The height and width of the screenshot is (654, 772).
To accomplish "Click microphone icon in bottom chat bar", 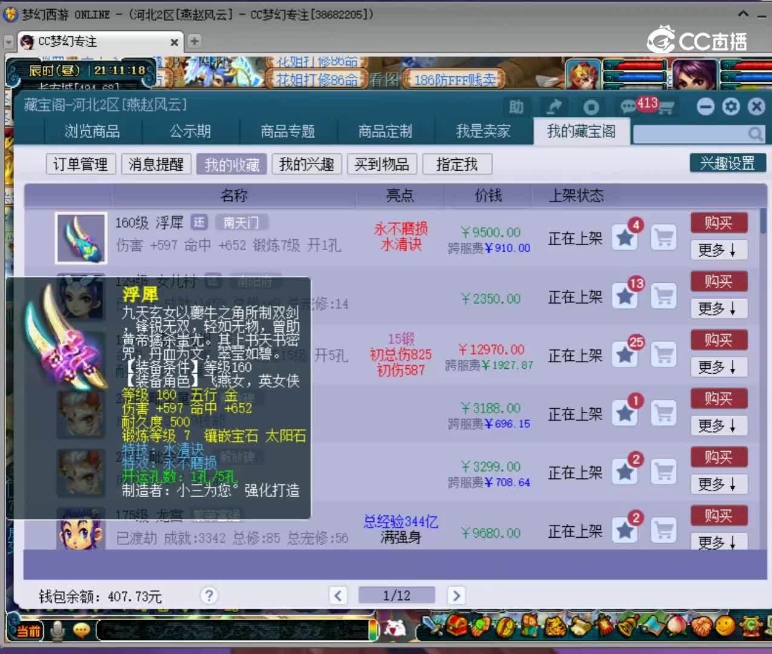I will (58, 631).
